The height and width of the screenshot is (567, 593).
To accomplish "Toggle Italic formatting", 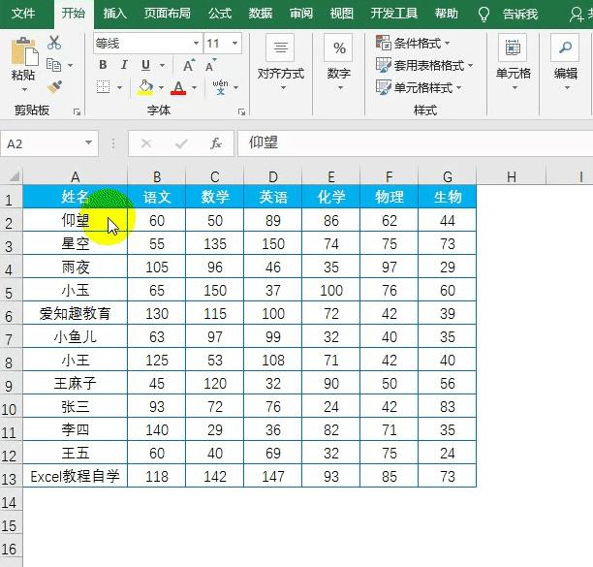I will [125, 65].
